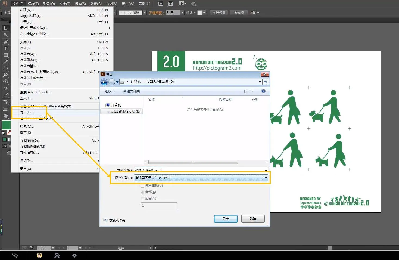Select the Shape Builder tool

(x=5, y=82)
